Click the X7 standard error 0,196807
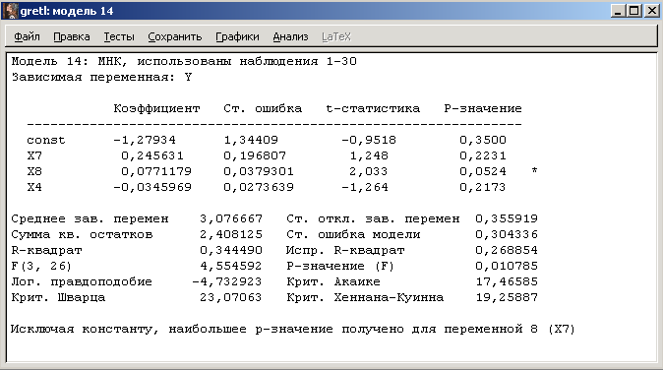663x370 pixels. pyautogui.click(x=255, y=155)
